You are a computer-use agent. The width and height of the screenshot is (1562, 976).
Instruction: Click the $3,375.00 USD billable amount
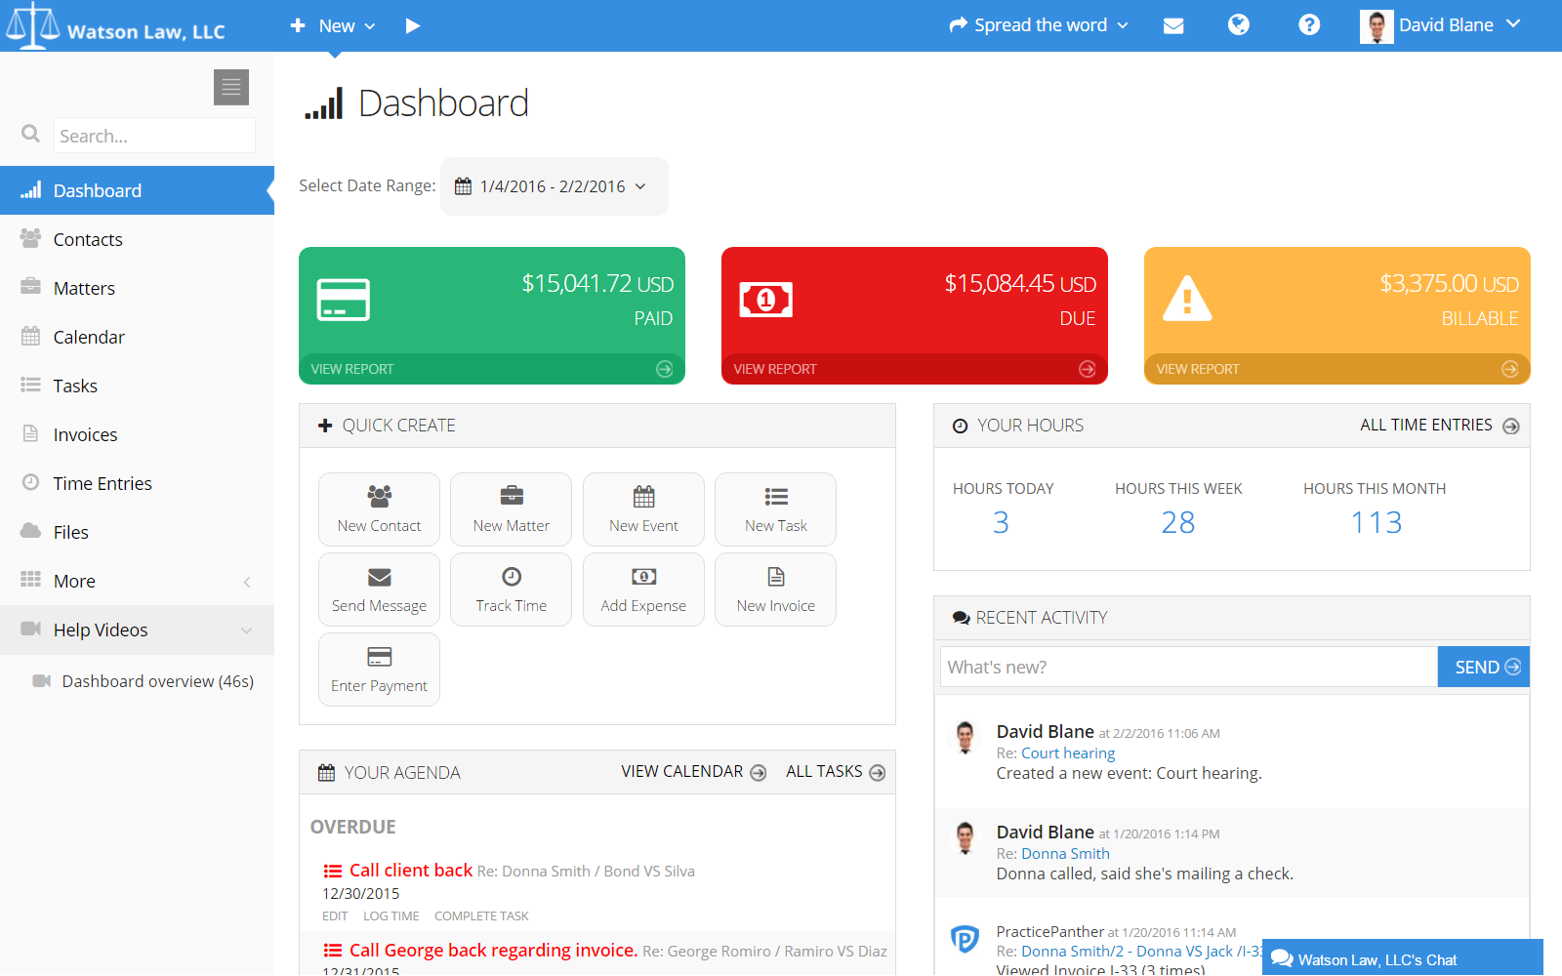(x=1449, y=284)
